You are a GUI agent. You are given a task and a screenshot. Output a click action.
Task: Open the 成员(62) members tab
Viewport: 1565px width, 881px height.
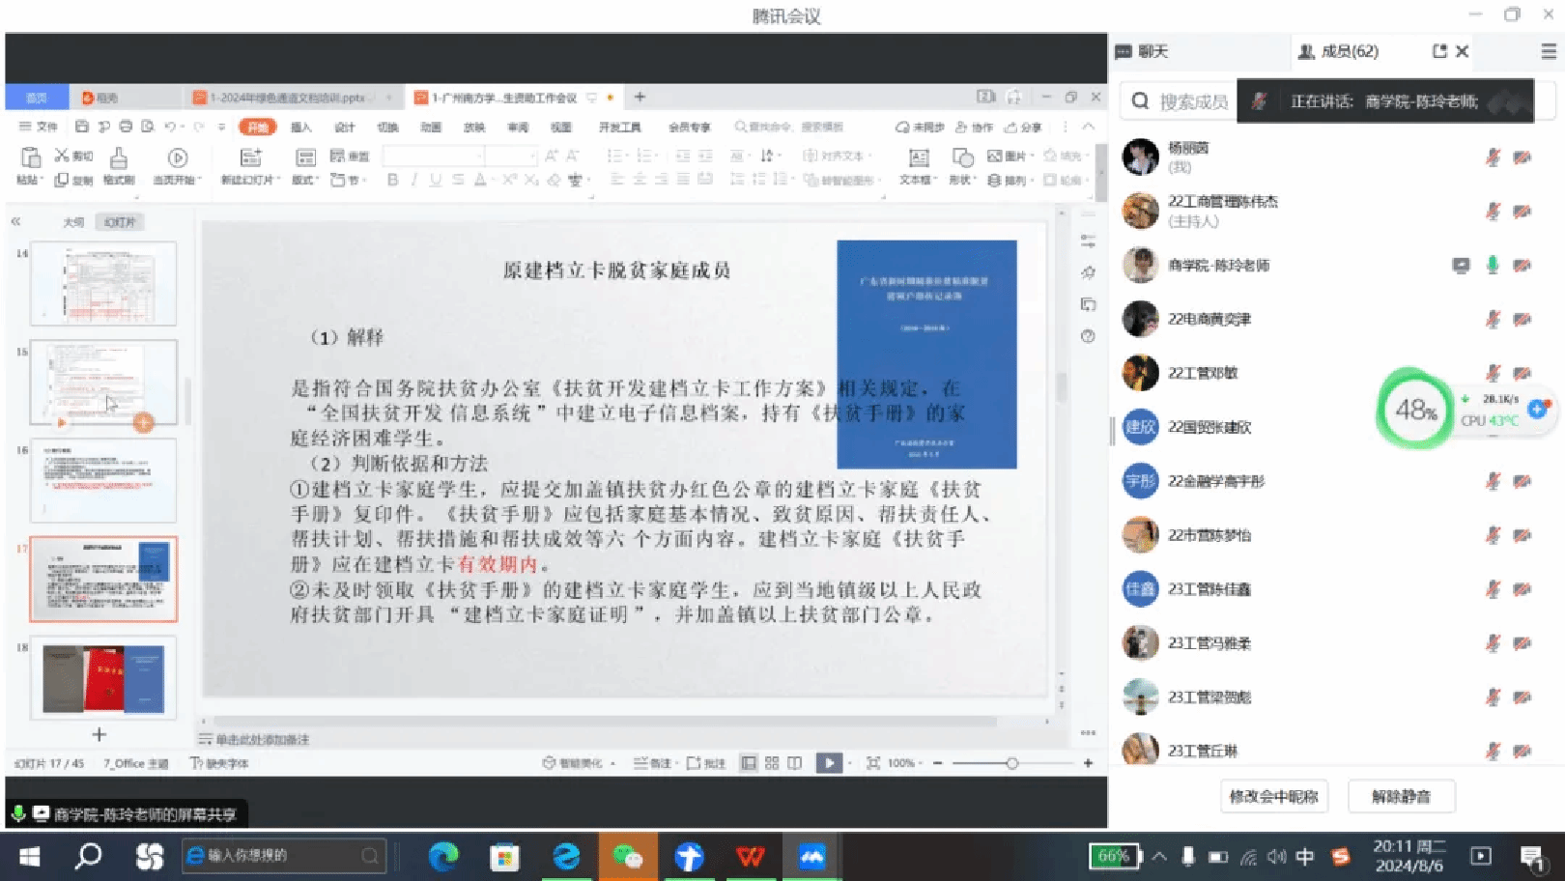click(1339, 51)
